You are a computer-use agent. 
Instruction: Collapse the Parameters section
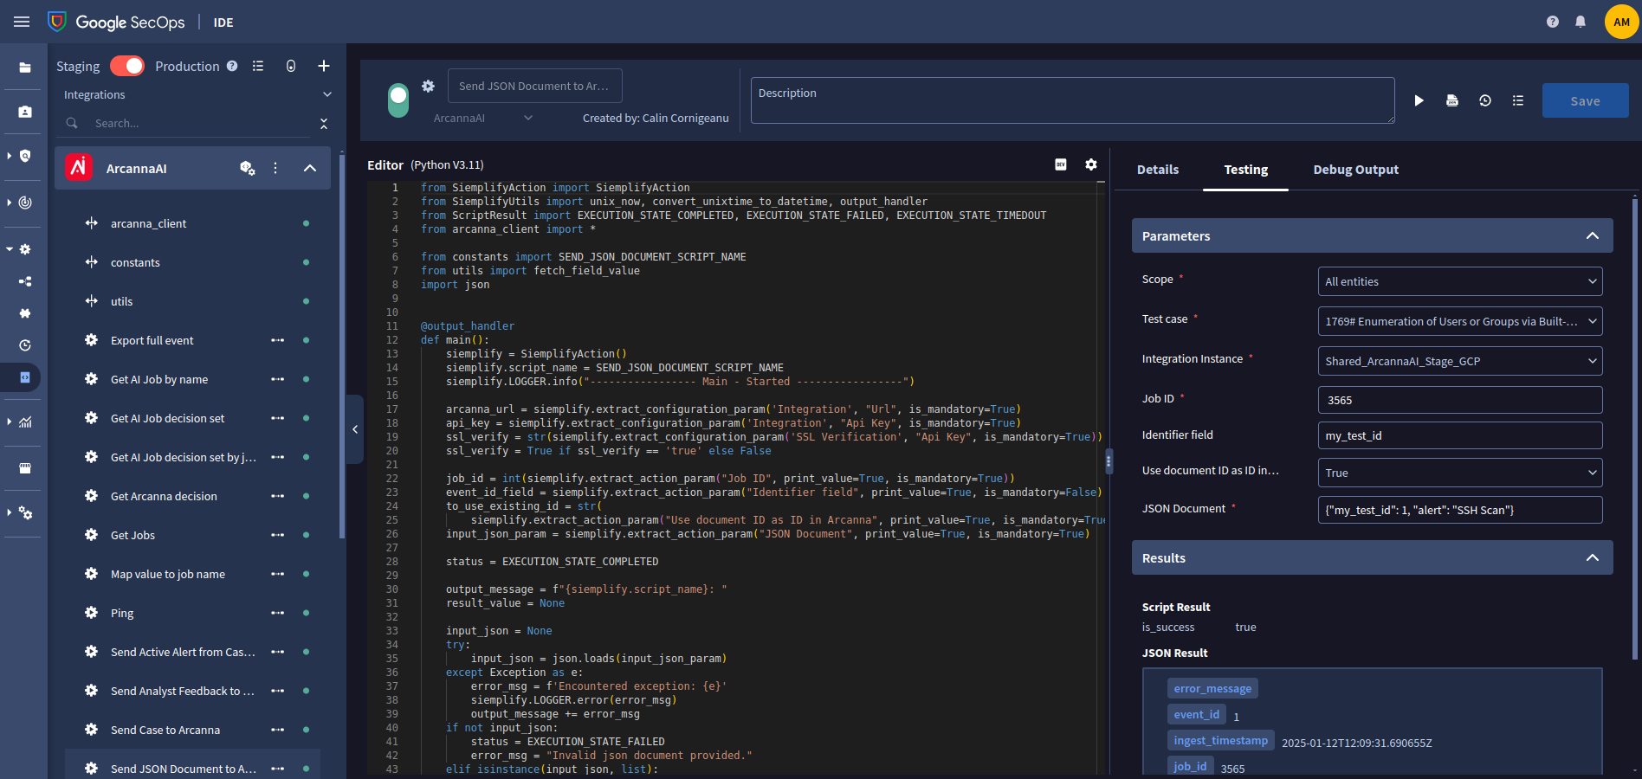[x=1593, y=235]
